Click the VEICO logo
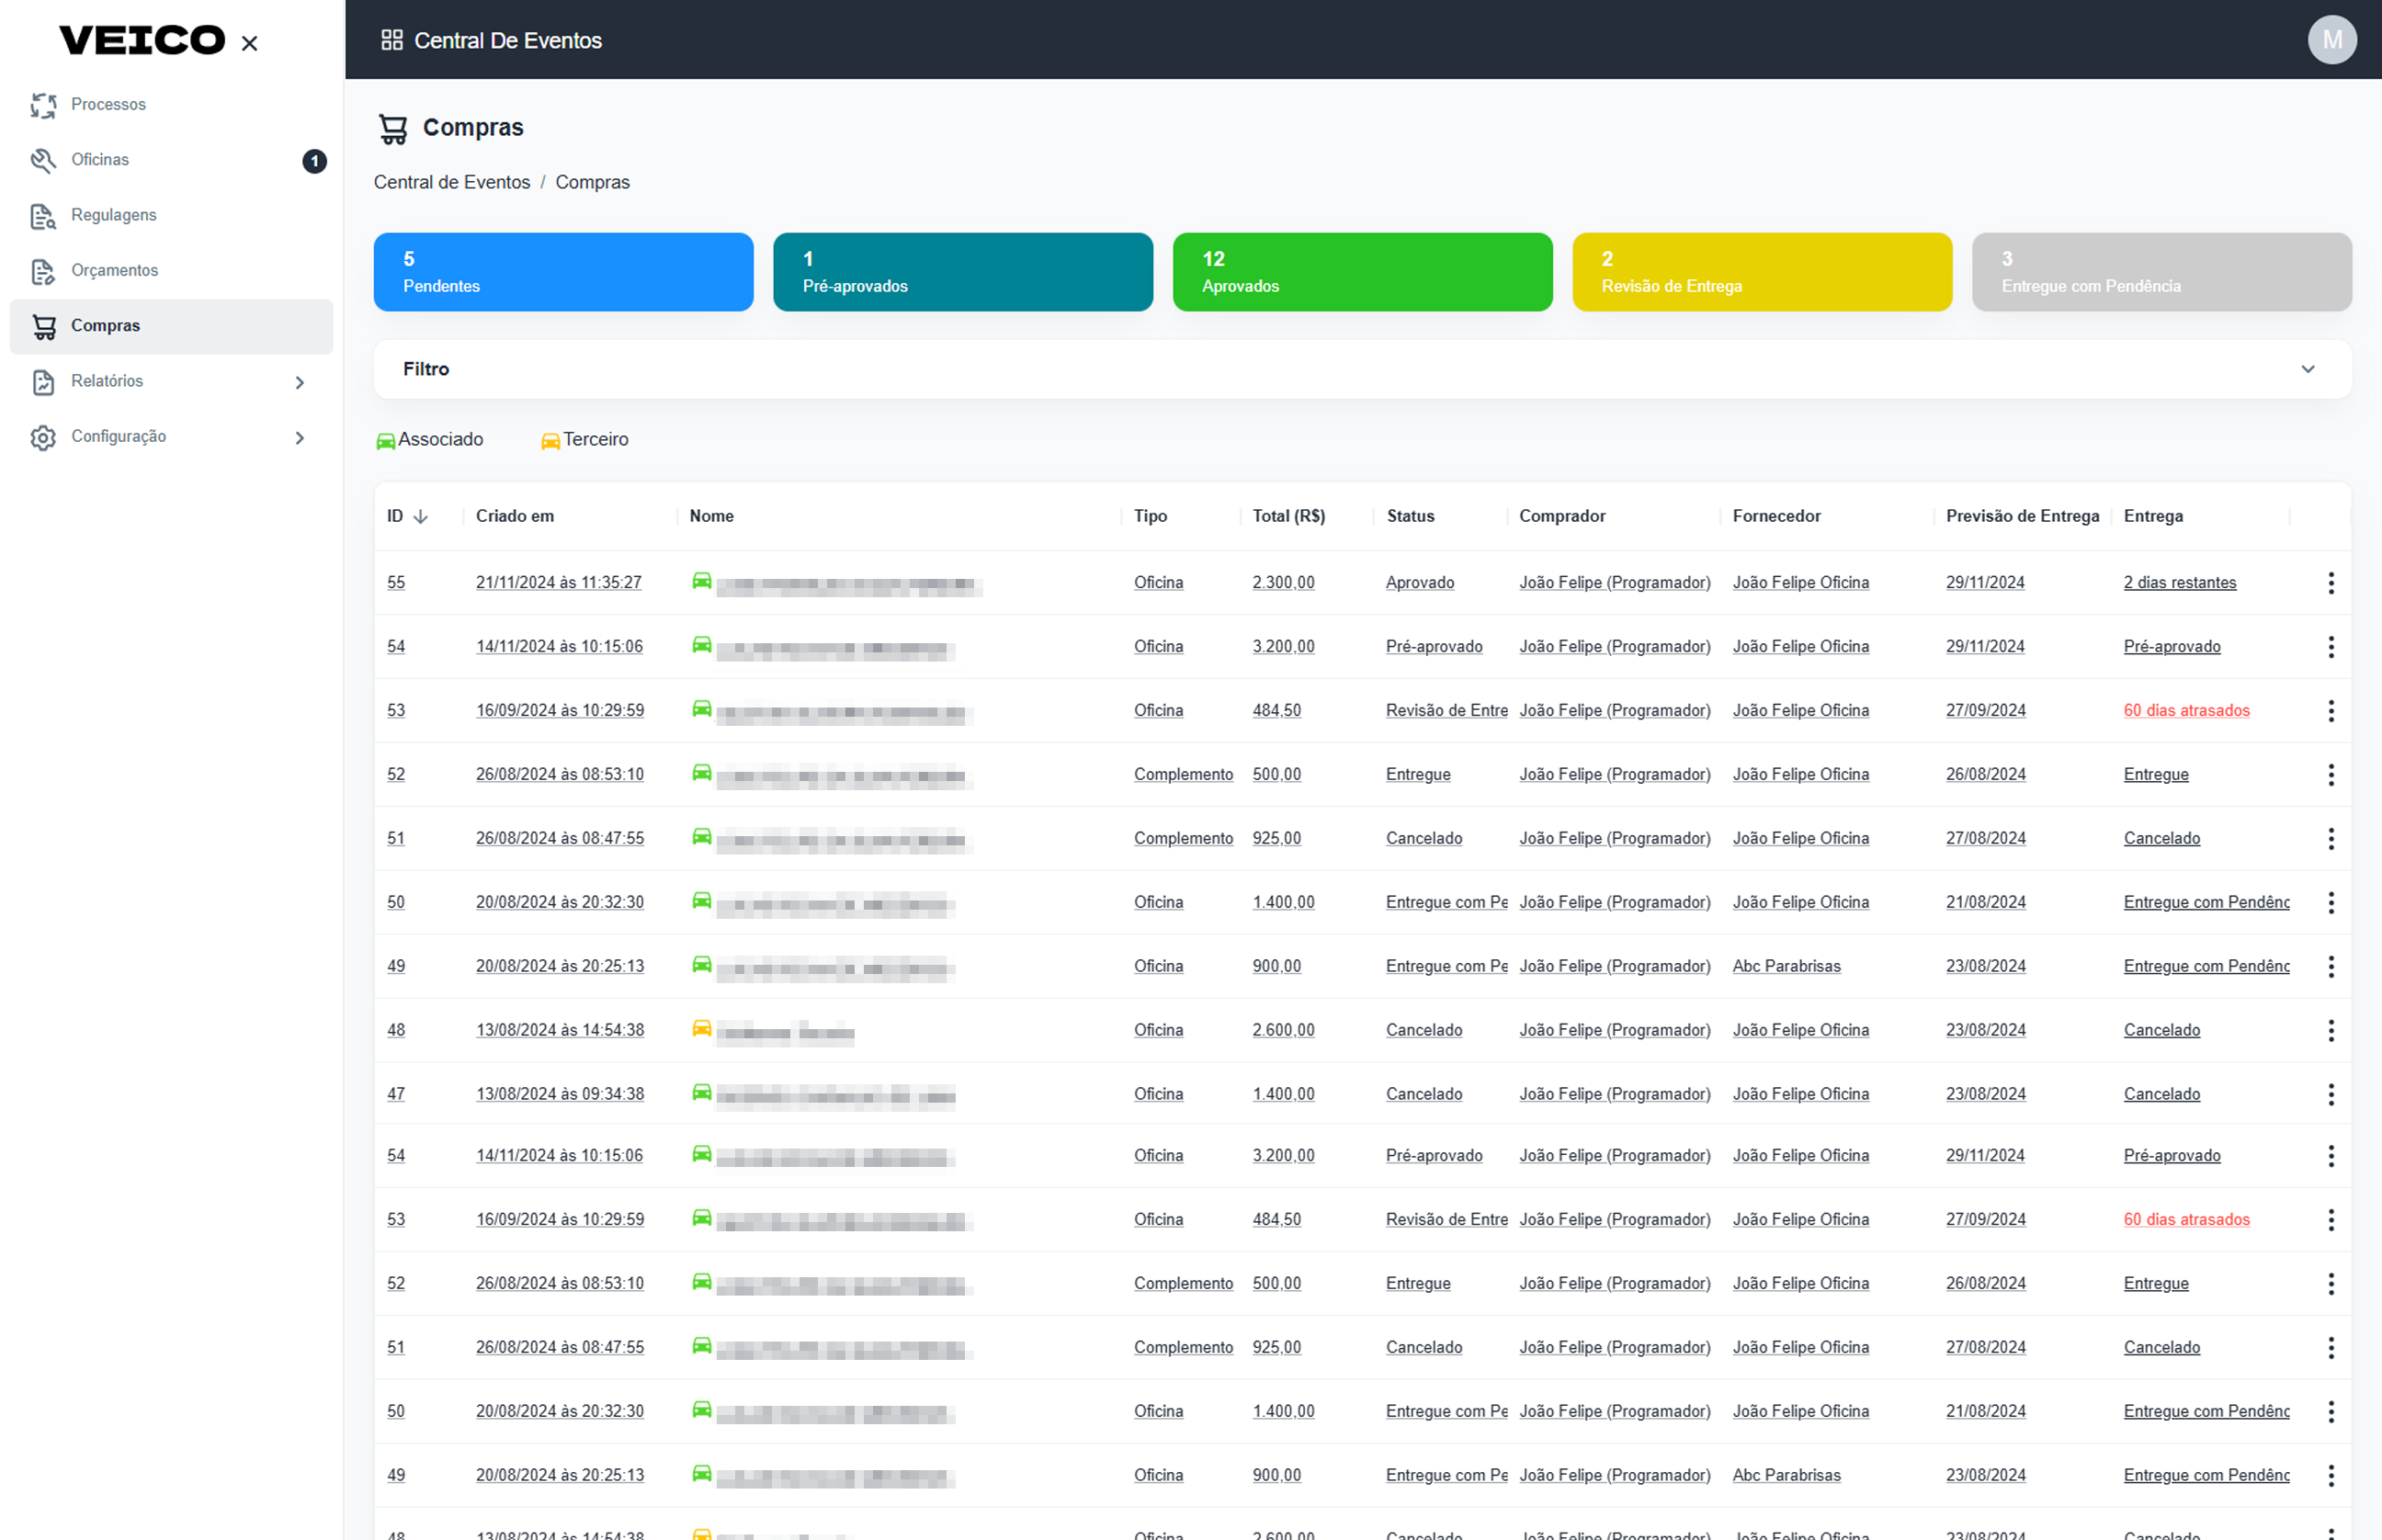 (x=142, y=40)
